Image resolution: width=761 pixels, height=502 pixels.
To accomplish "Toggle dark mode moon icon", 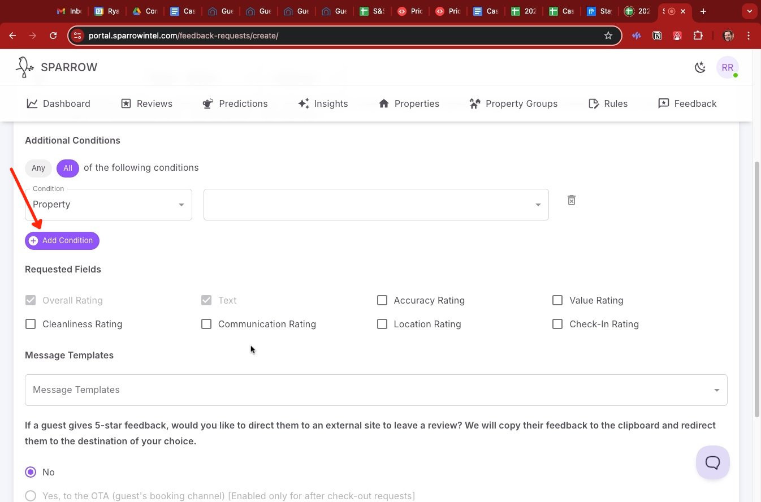I will [x=700, y=68].
